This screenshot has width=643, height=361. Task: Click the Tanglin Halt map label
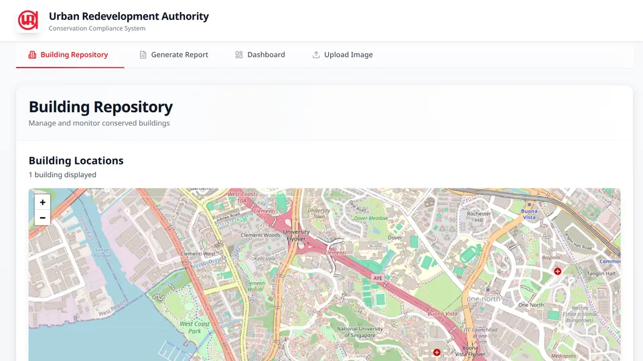click(x=601, y=273)
